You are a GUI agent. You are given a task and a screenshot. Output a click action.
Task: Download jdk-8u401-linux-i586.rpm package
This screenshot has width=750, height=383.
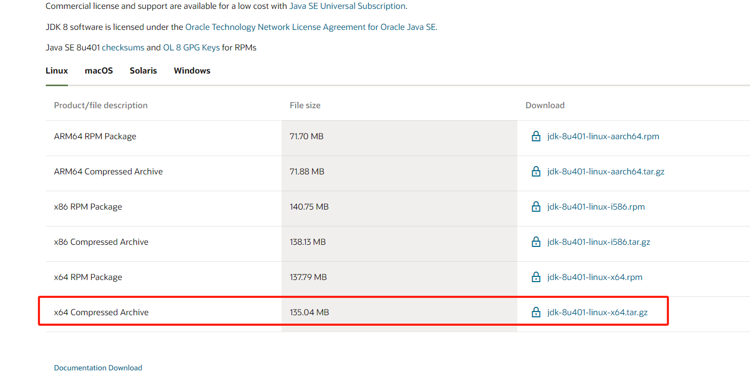[596, 207]
